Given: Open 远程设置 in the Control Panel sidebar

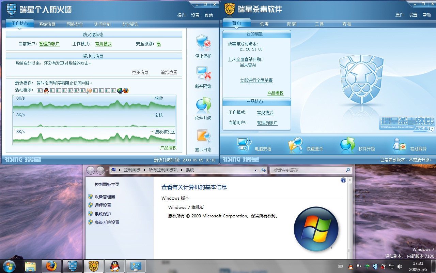Looking at the screenshot, I should (103, 205).
